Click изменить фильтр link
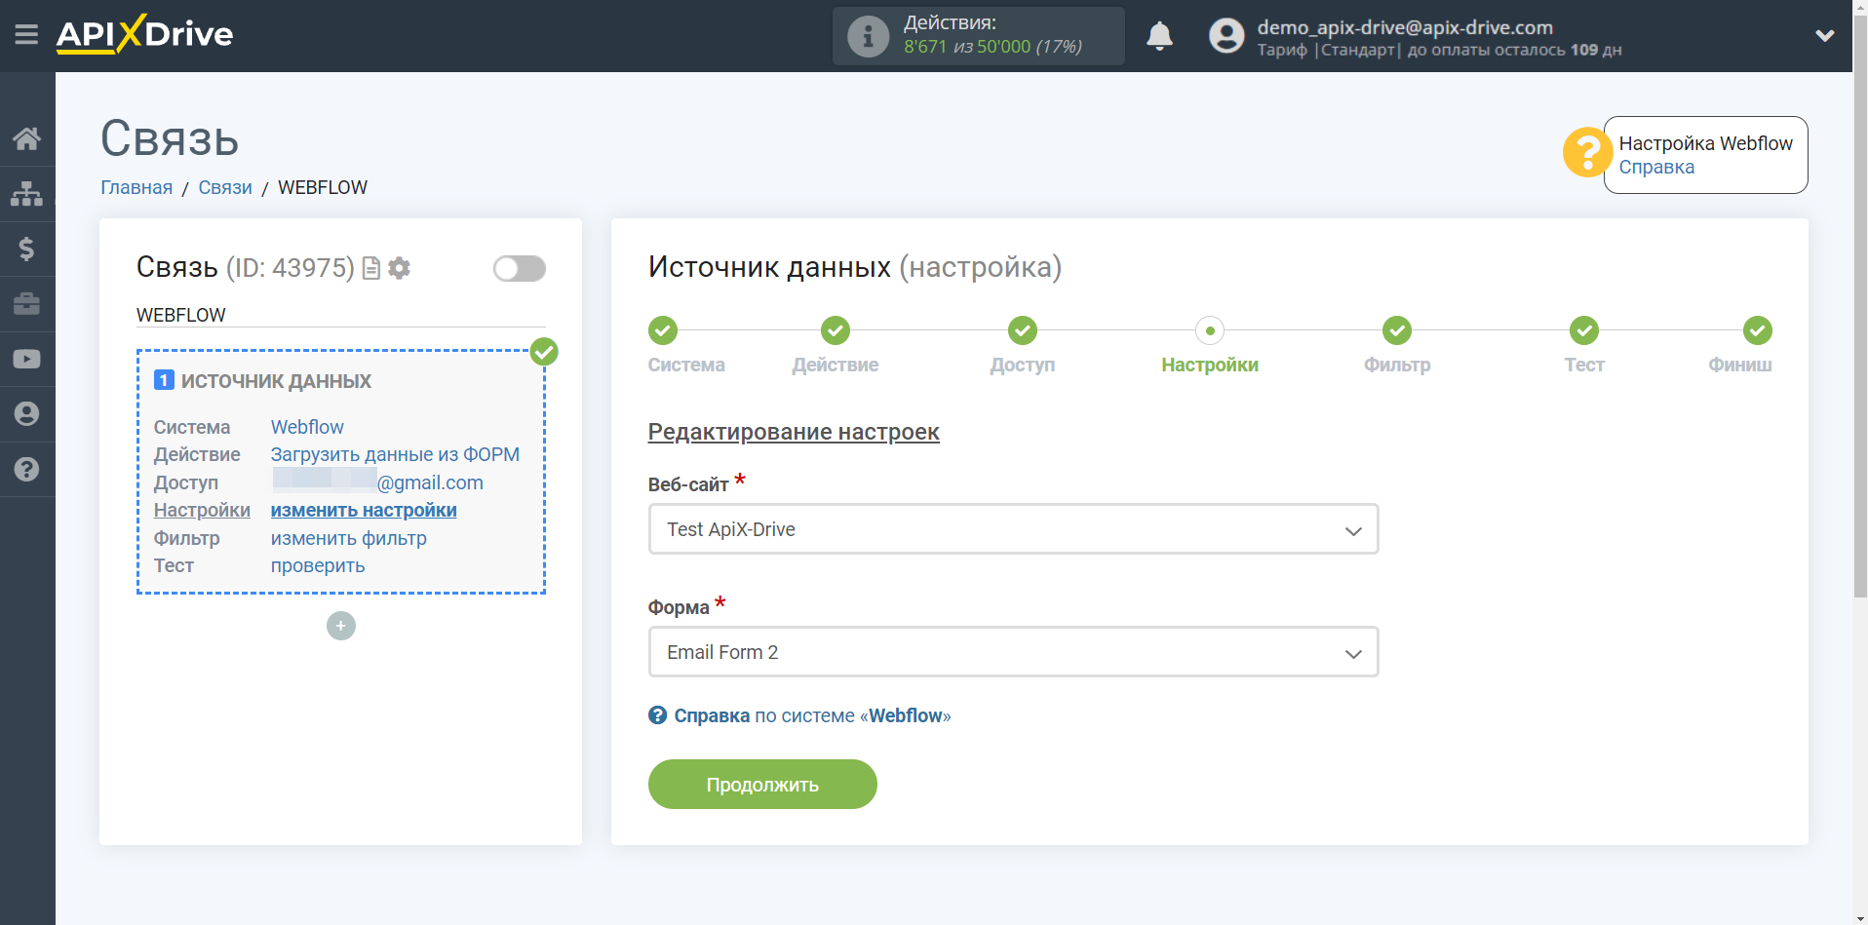 click(349, 538)
